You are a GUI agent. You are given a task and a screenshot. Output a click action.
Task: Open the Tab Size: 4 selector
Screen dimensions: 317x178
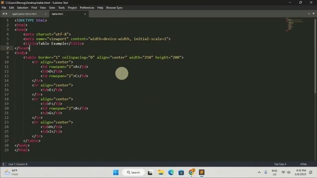click(280, 164)
